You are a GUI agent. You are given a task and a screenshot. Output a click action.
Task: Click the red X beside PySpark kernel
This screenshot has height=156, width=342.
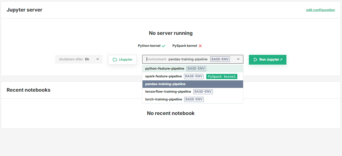tap(200, 46)
